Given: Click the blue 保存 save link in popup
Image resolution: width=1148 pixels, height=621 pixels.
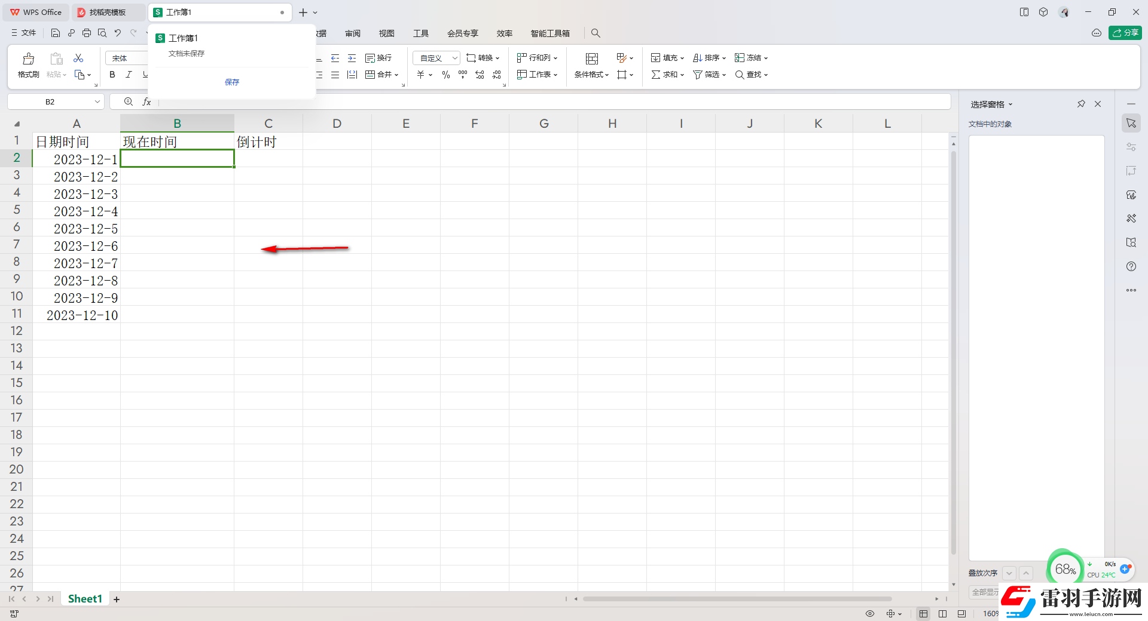Looking at the screenshot, I should 232,82.
